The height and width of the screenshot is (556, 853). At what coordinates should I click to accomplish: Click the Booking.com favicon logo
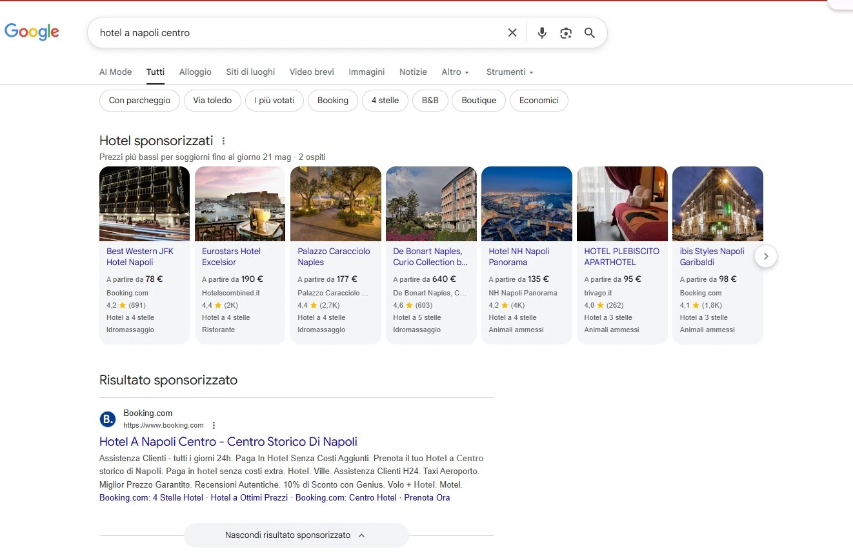pos(107,419)
